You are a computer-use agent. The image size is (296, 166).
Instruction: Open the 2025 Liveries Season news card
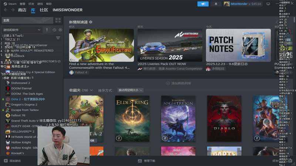170,45
